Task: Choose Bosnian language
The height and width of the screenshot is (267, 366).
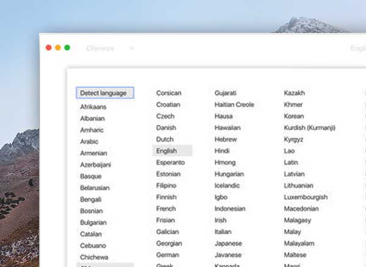Action: click(91, 211)
